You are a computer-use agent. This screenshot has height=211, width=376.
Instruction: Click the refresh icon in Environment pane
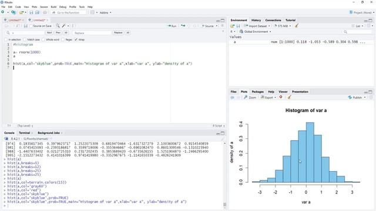pos(369,26)
